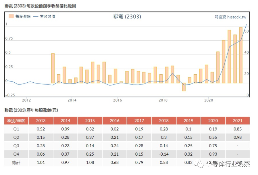Click the 40 right-axis label
This screenshot has width=258, height=175.
247,52
